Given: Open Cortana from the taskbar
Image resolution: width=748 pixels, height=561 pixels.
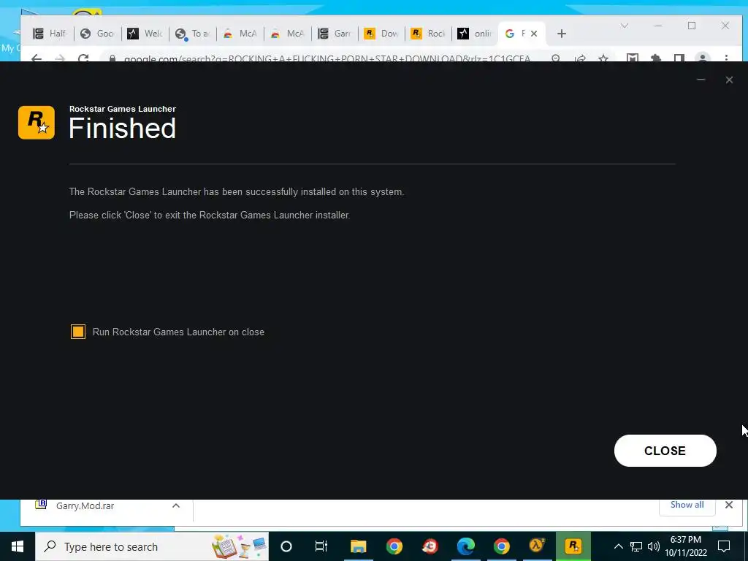Looking at the screenshot, I should [286, 546].
